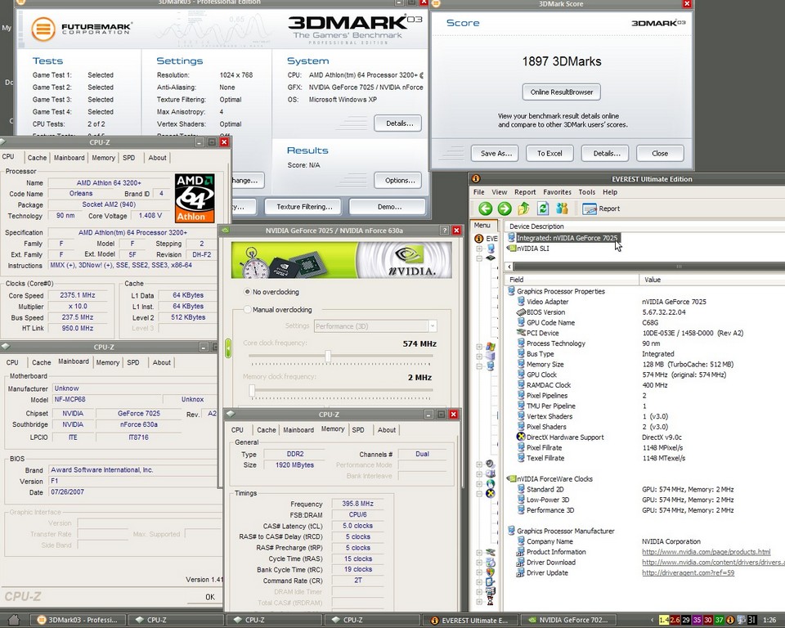Screen dimensions: 785x628
Task: Click Save As... in 3DMark Score window
Action: [x=496, y=153]
